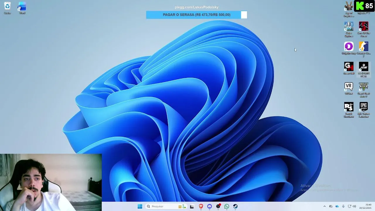Click the Kick viewer counter showing 85
The height and width of the screenshot is (211, 375).
point(364,6)
